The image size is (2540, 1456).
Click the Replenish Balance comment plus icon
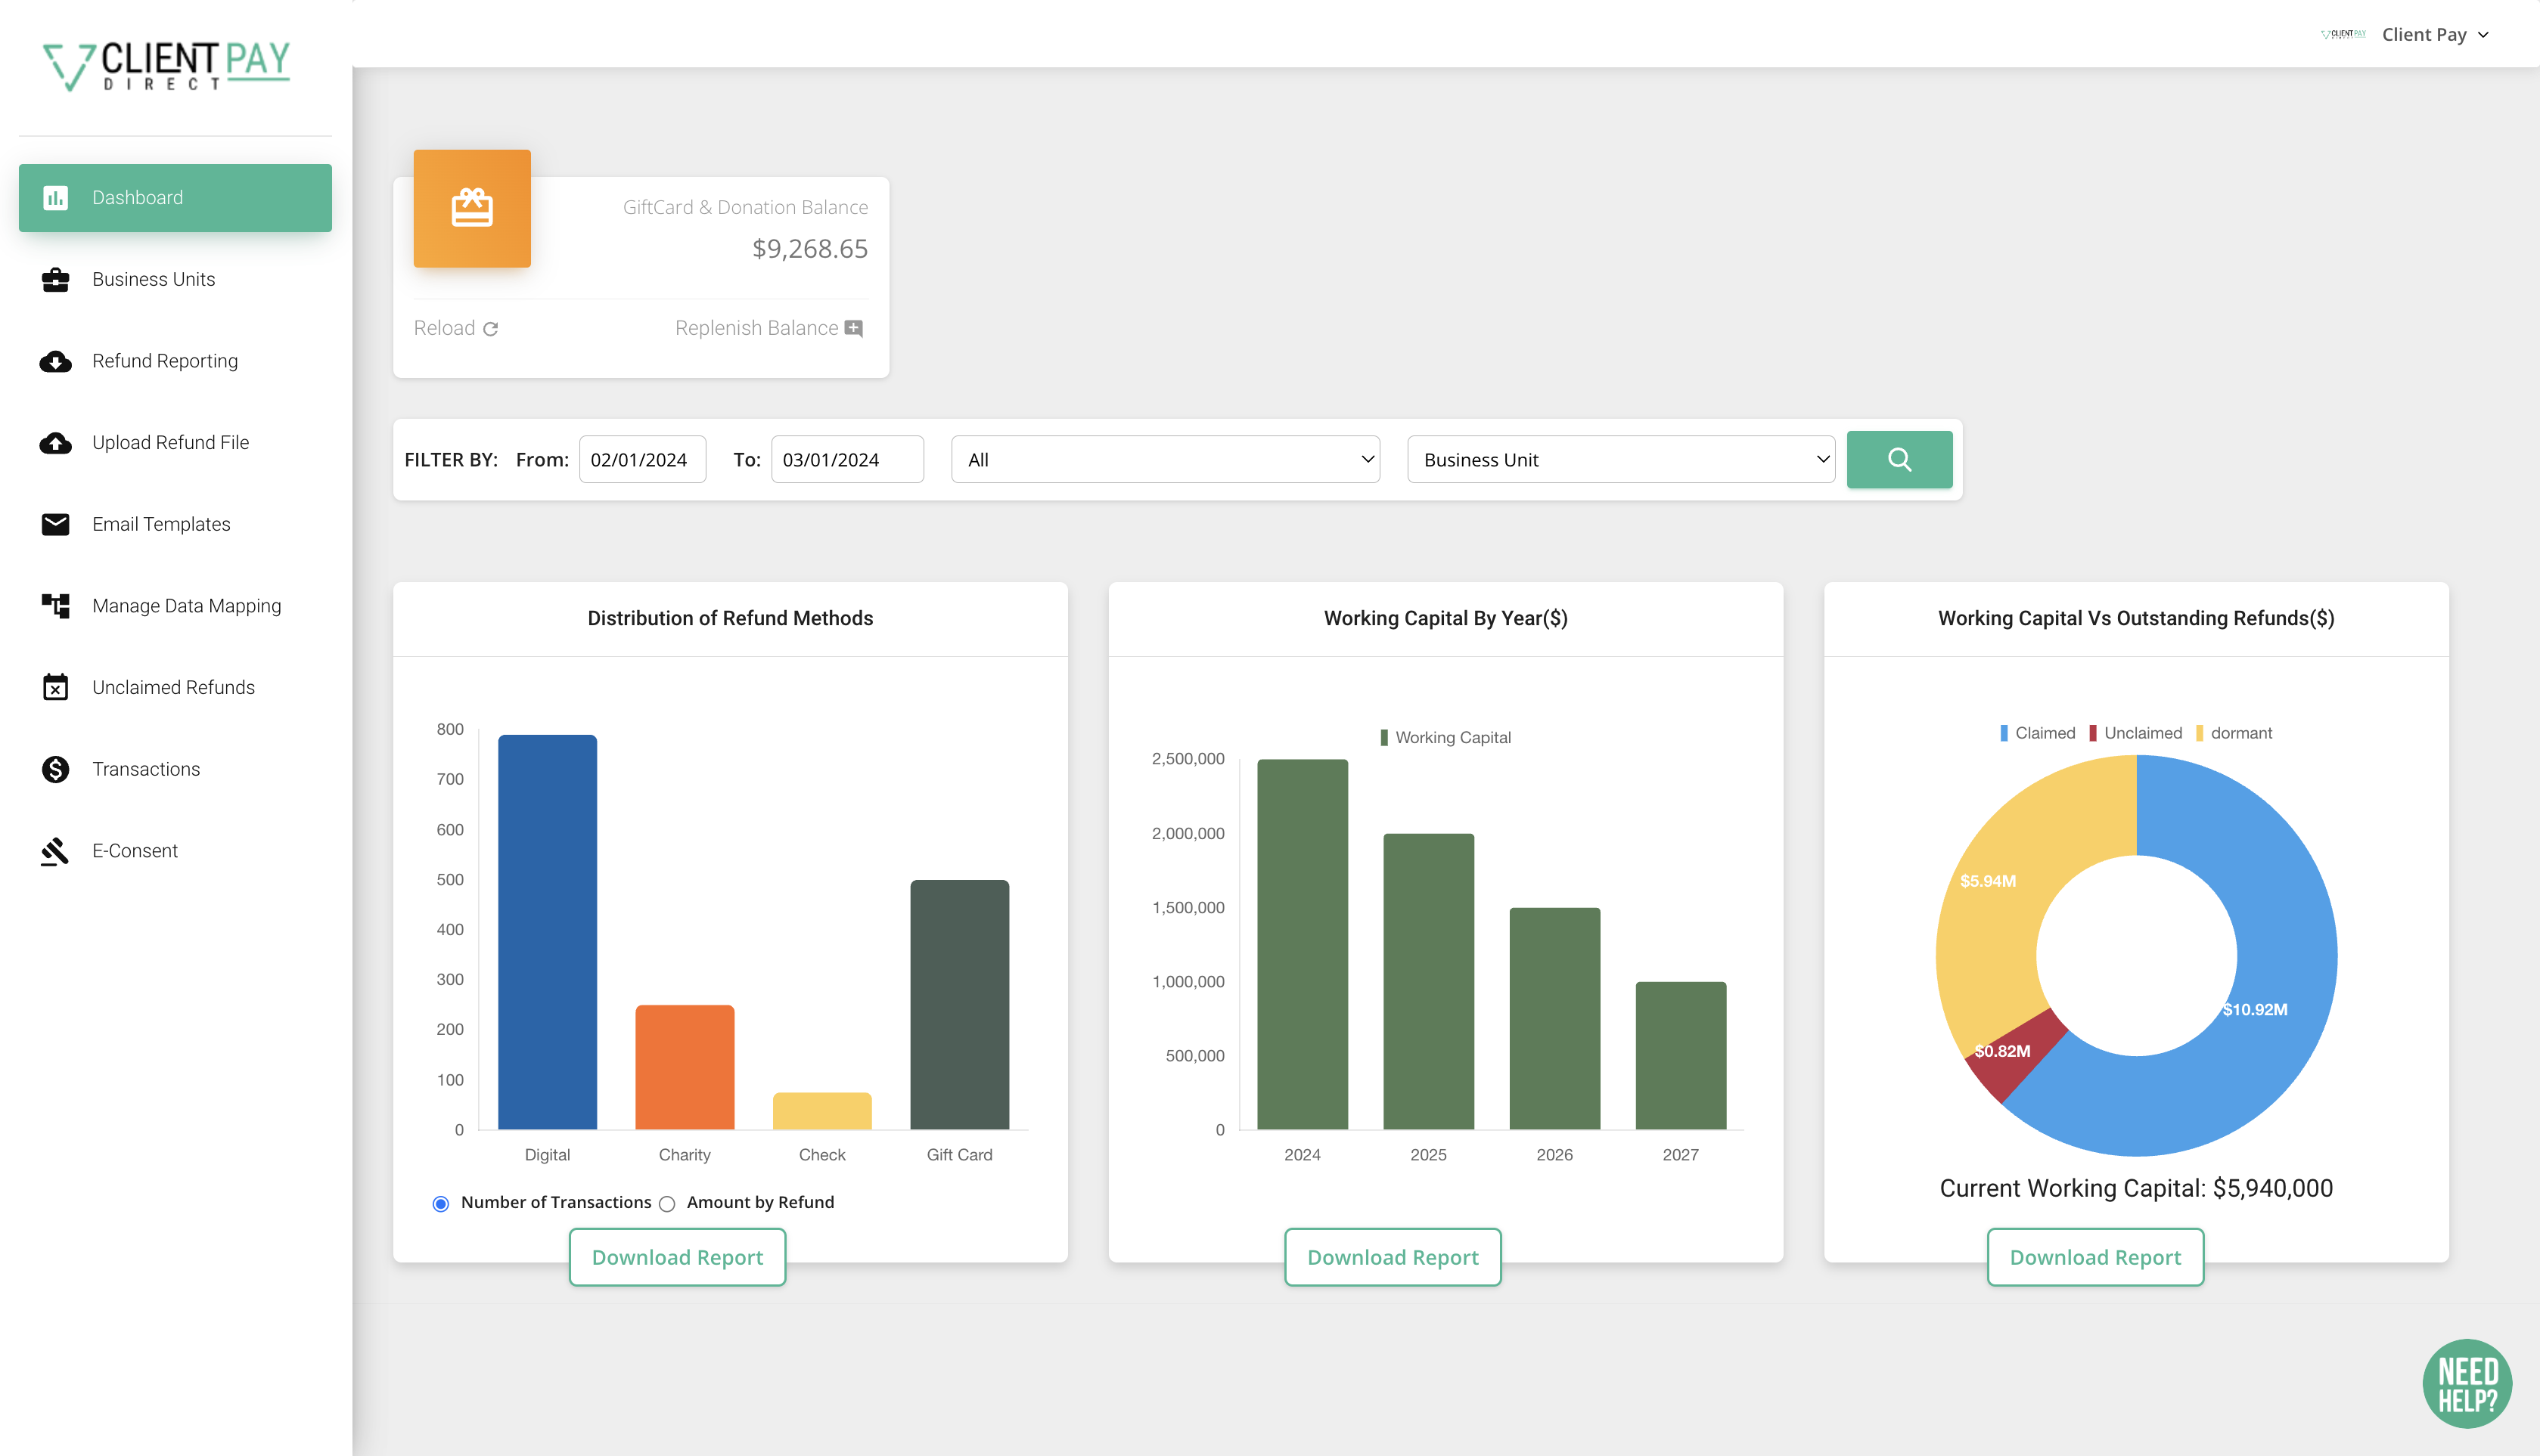point(853,328)
